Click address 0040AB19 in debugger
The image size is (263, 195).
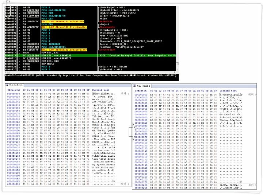pyautogui.click(x=10, y=55)
